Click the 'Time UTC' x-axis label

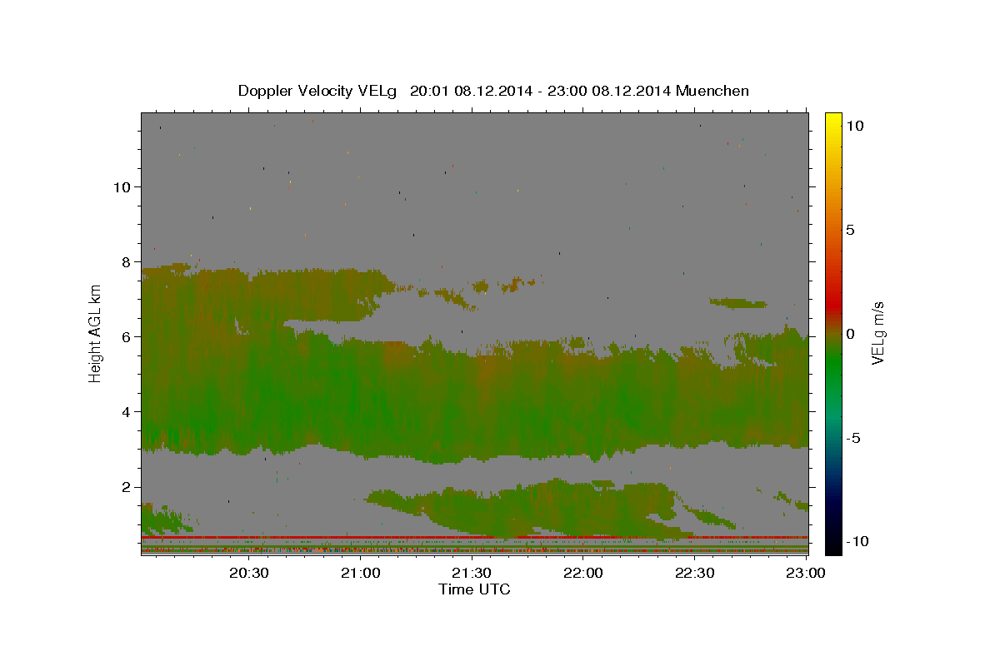(x=474, y=589)
